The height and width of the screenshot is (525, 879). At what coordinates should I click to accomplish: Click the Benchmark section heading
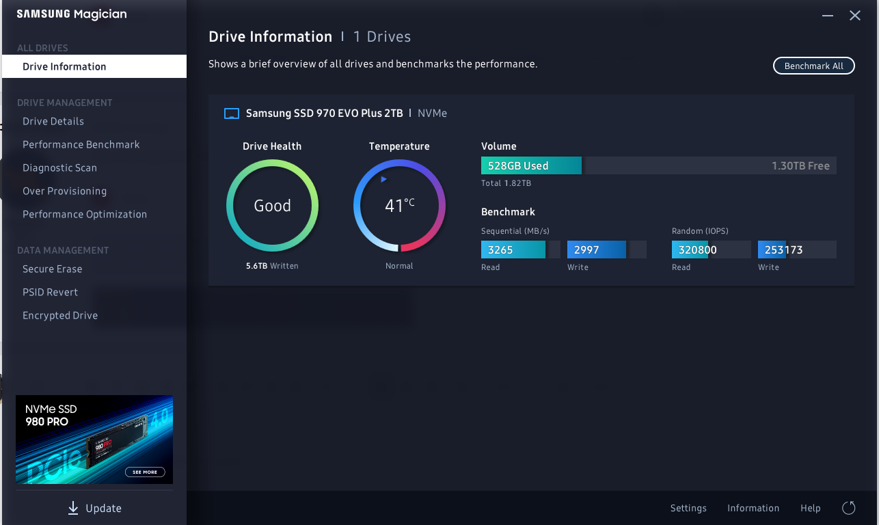508,212
